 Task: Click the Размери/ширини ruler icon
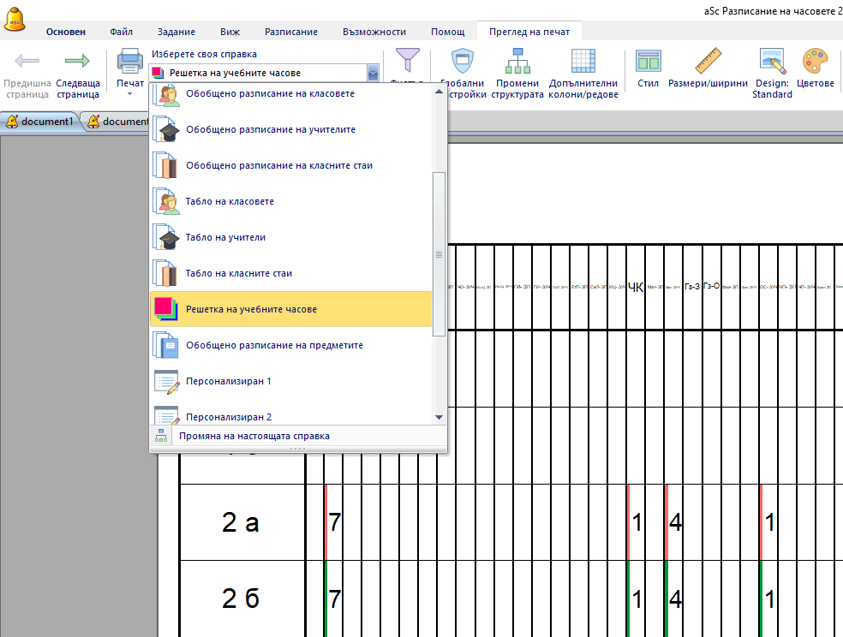(x=708, y=62)
